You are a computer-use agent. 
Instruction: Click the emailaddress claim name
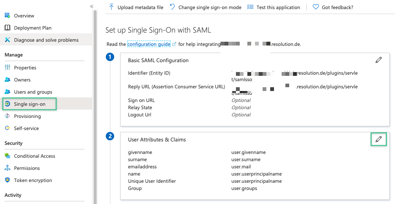click(x=142, y=166)
